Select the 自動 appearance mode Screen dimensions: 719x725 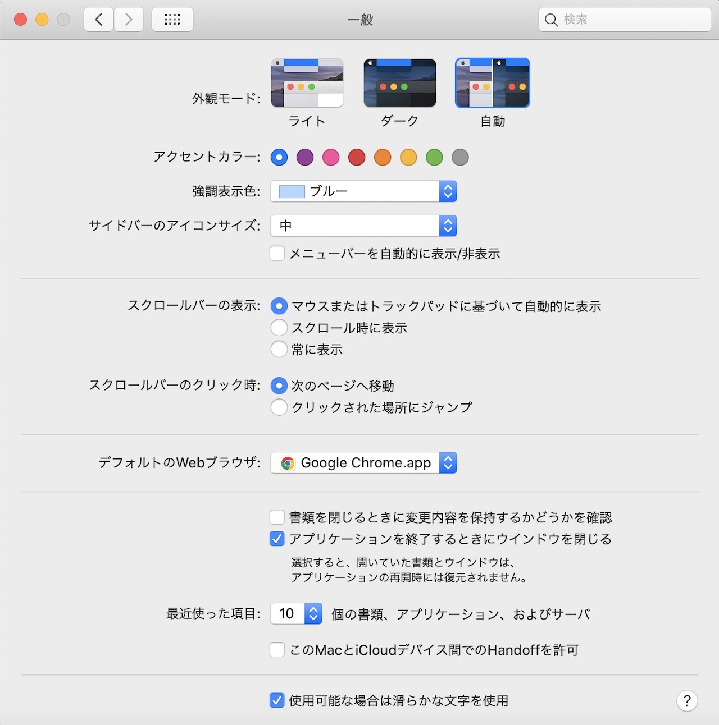492,83
